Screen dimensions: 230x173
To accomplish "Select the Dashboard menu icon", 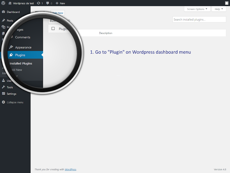I will [x=4, y=12].
